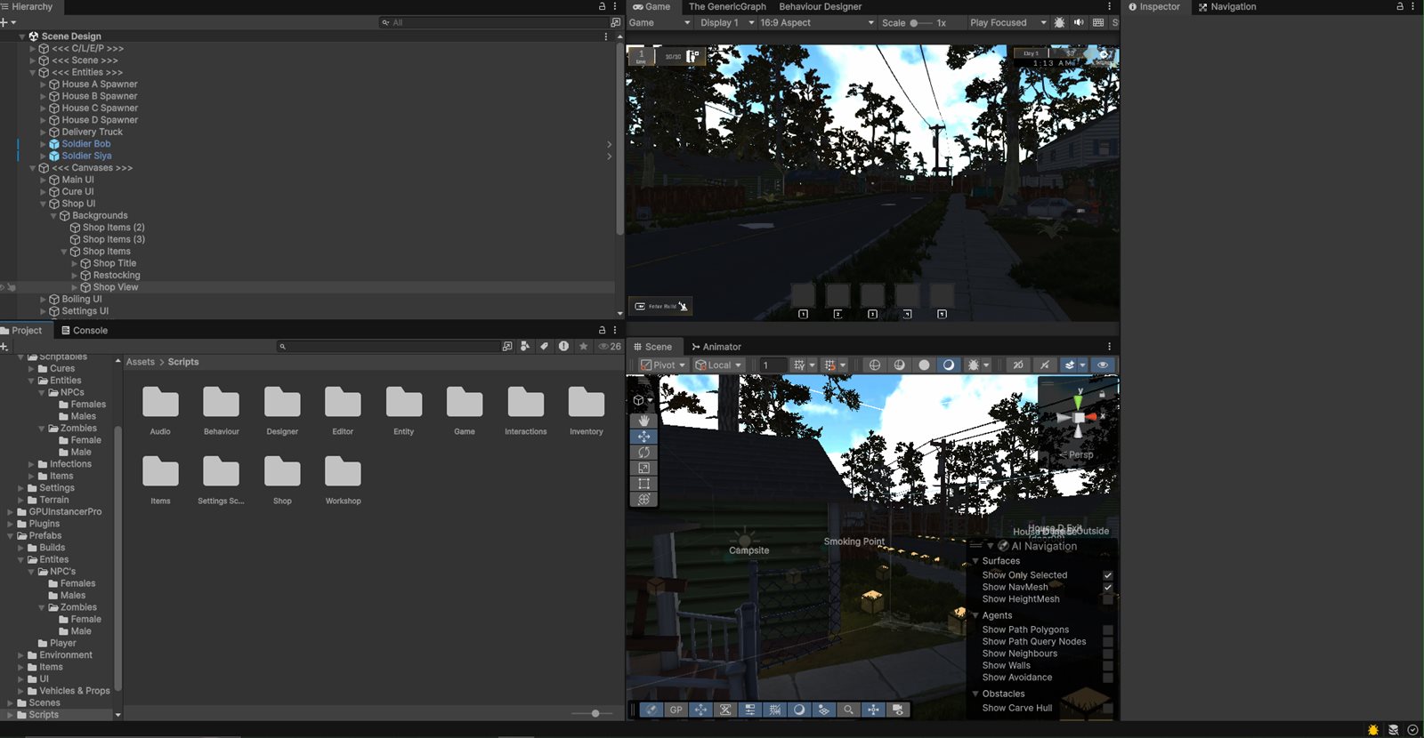Open the Workshop folder in Scripts
Screen dimensions: 1424x738
coord(343,480)
